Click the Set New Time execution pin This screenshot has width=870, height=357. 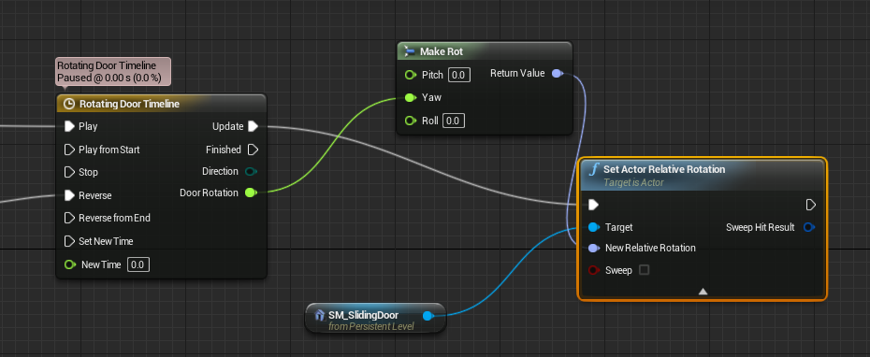point(69,241)
